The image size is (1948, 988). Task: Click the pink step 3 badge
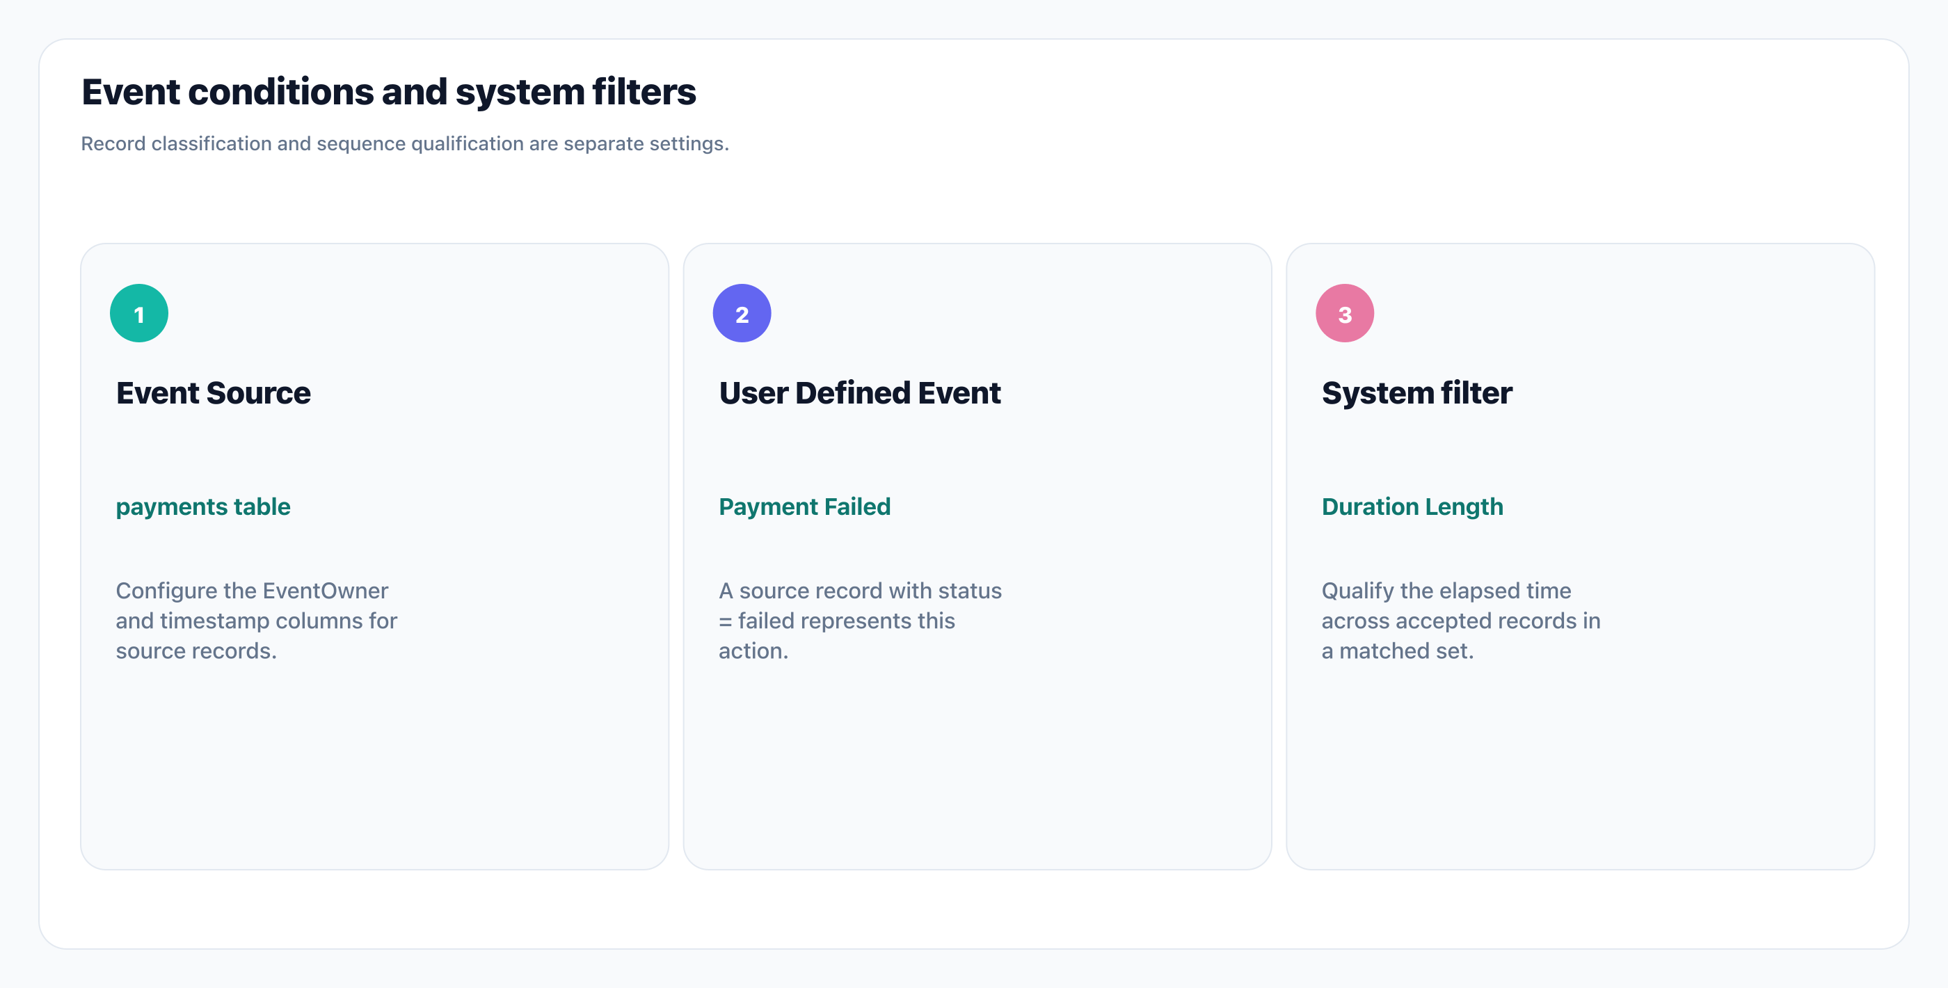(x=1345, y=313)
